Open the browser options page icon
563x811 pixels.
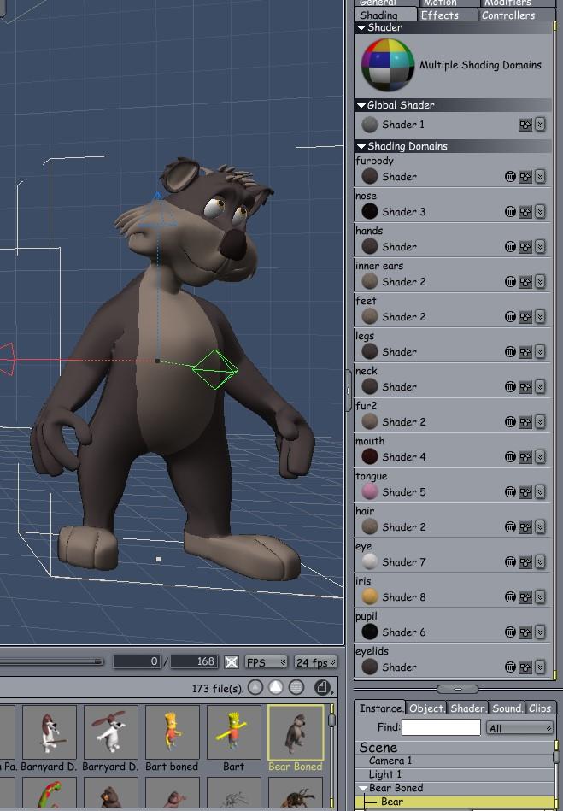click(323, 687)
